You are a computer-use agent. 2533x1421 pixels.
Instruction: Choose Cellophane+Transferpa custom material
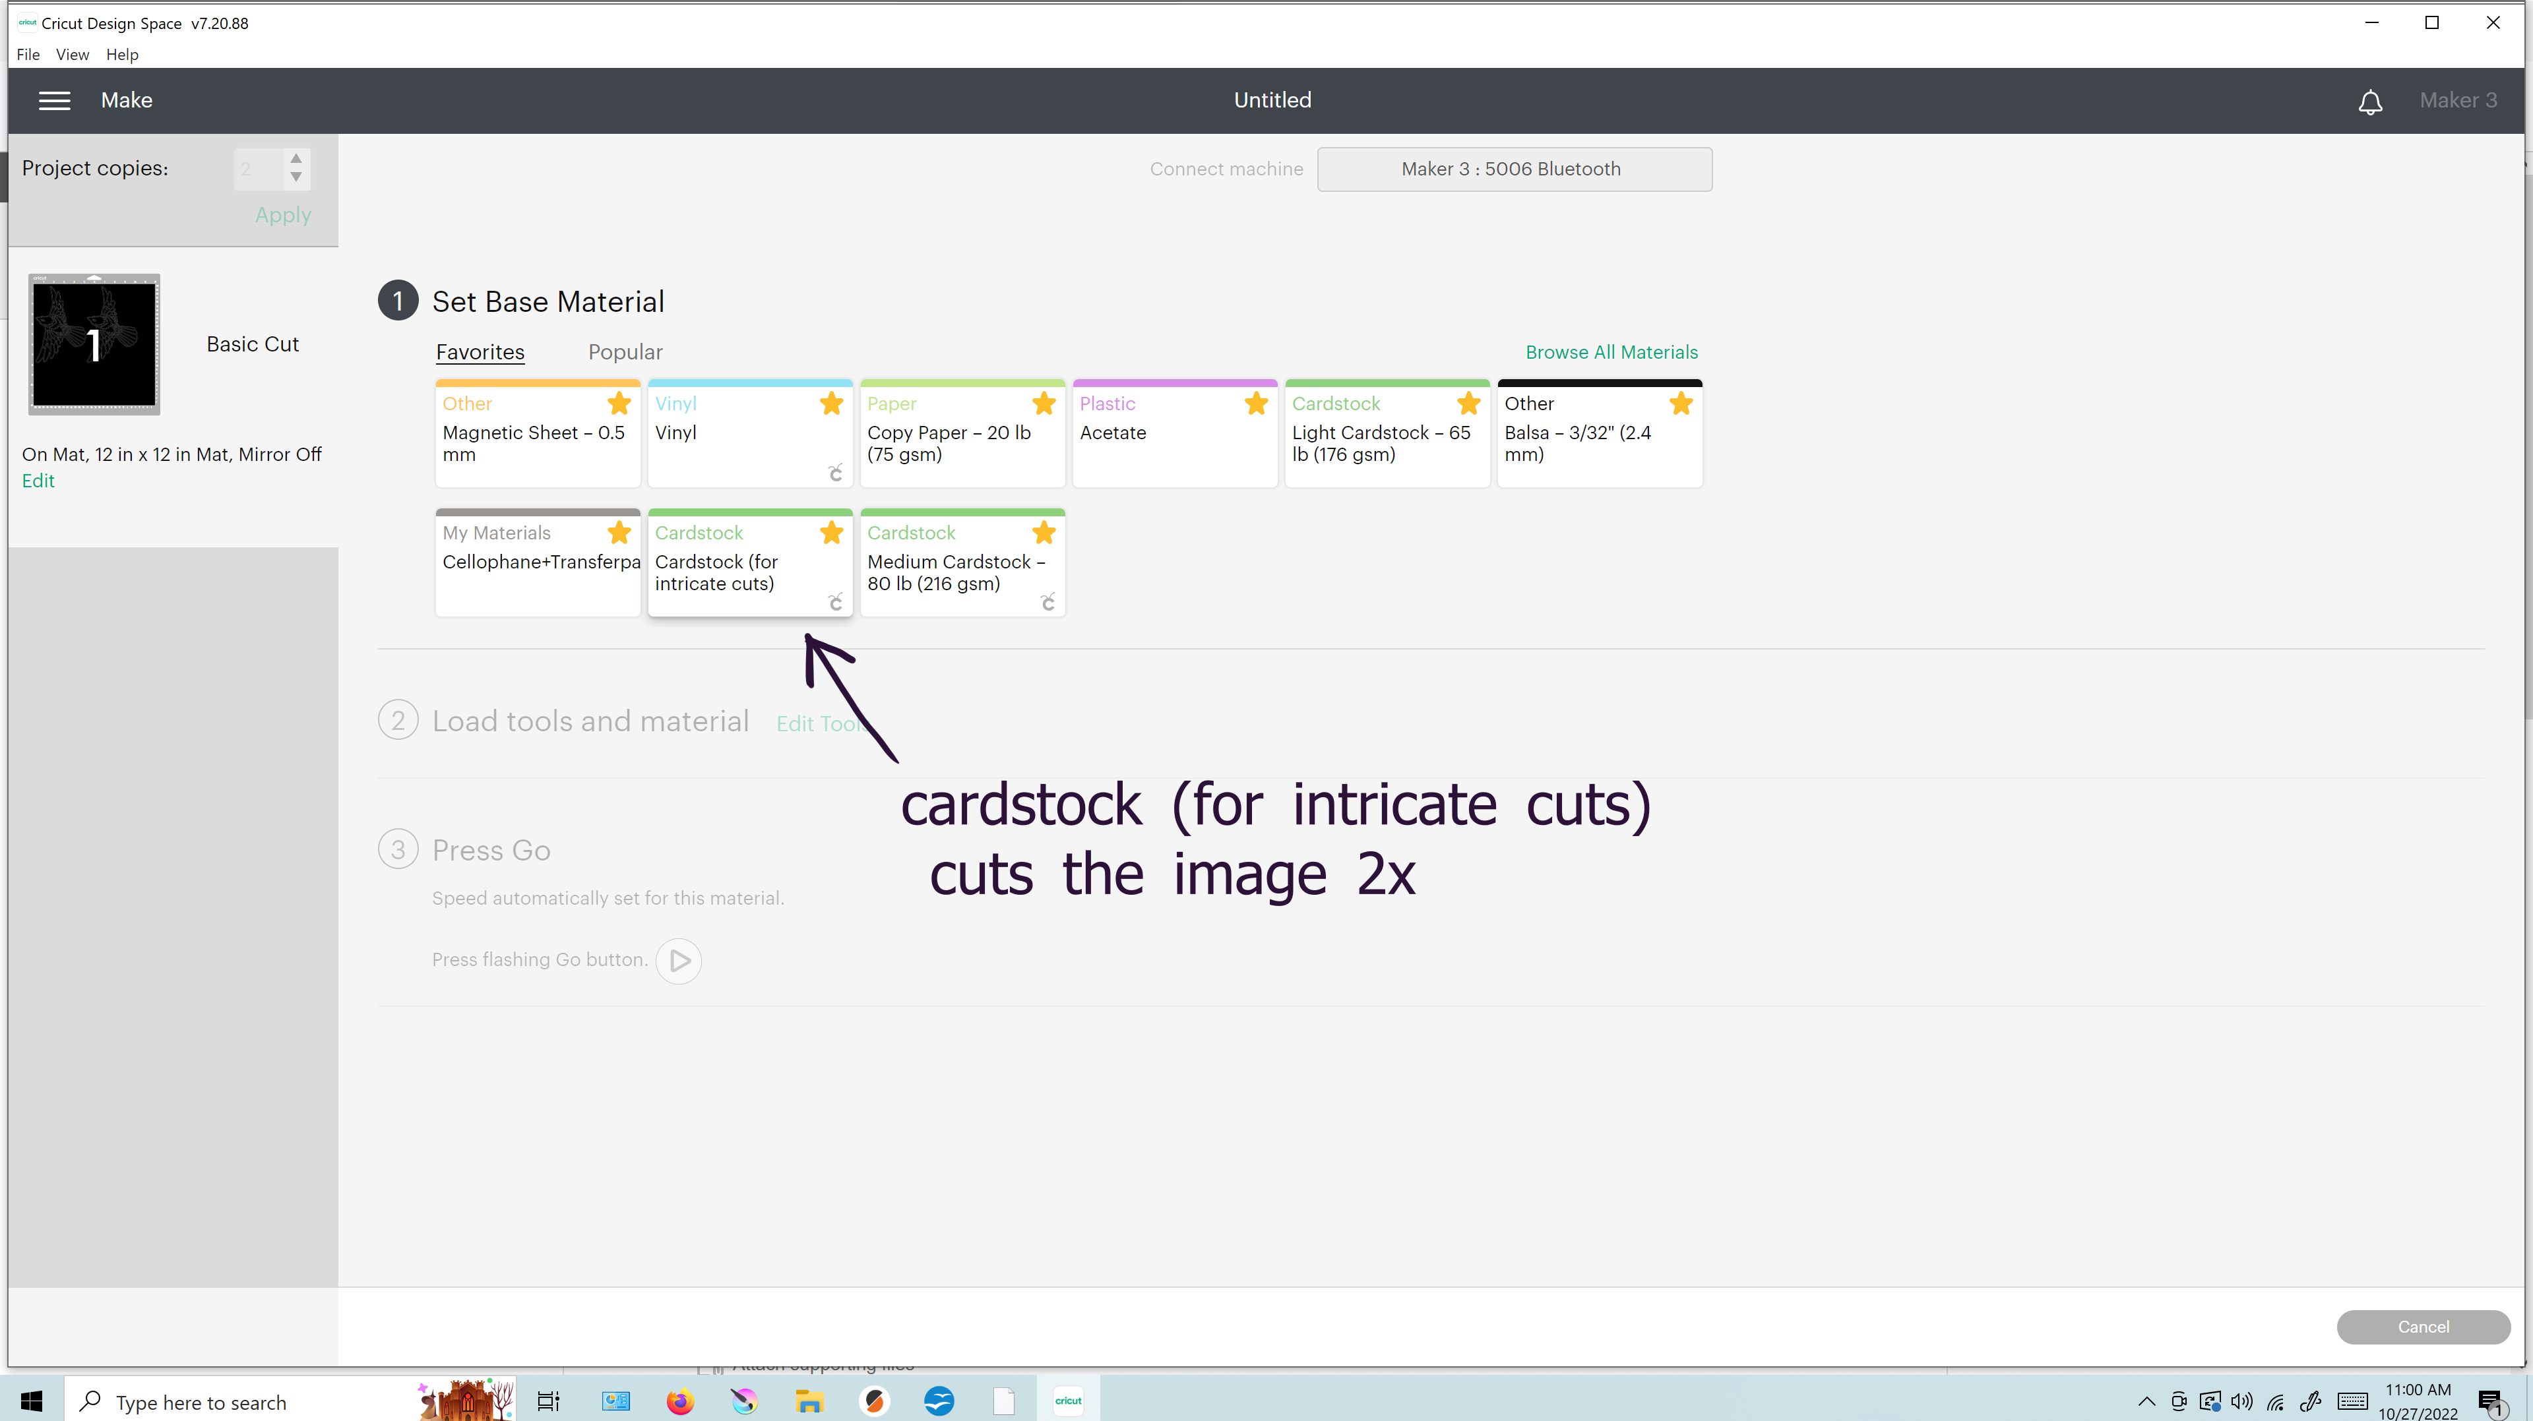[538, 563]
